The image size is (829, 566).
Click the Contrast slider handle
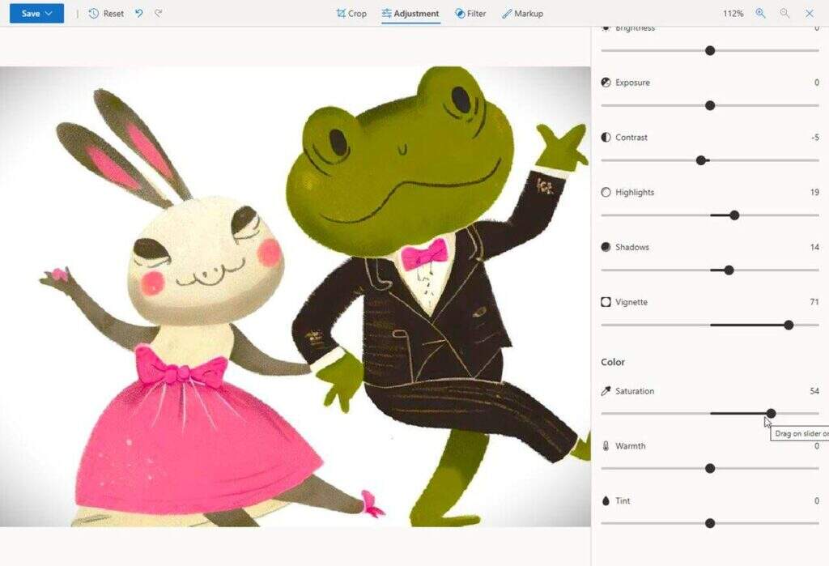point(701,160)
